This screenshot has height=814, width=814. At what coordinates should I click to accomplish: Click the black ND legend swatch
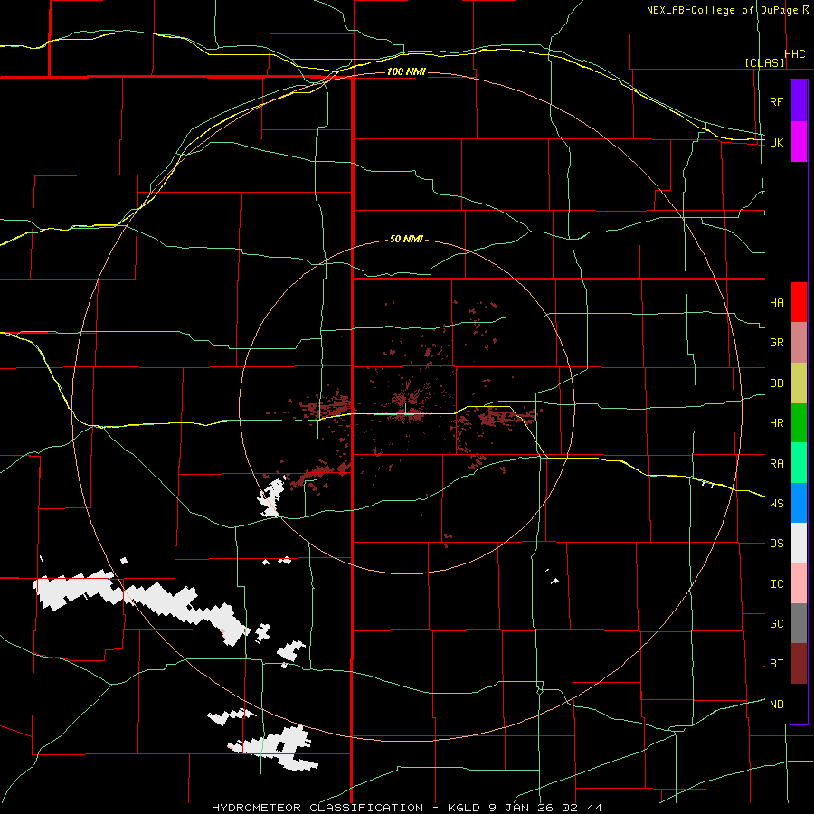(799, 704)
